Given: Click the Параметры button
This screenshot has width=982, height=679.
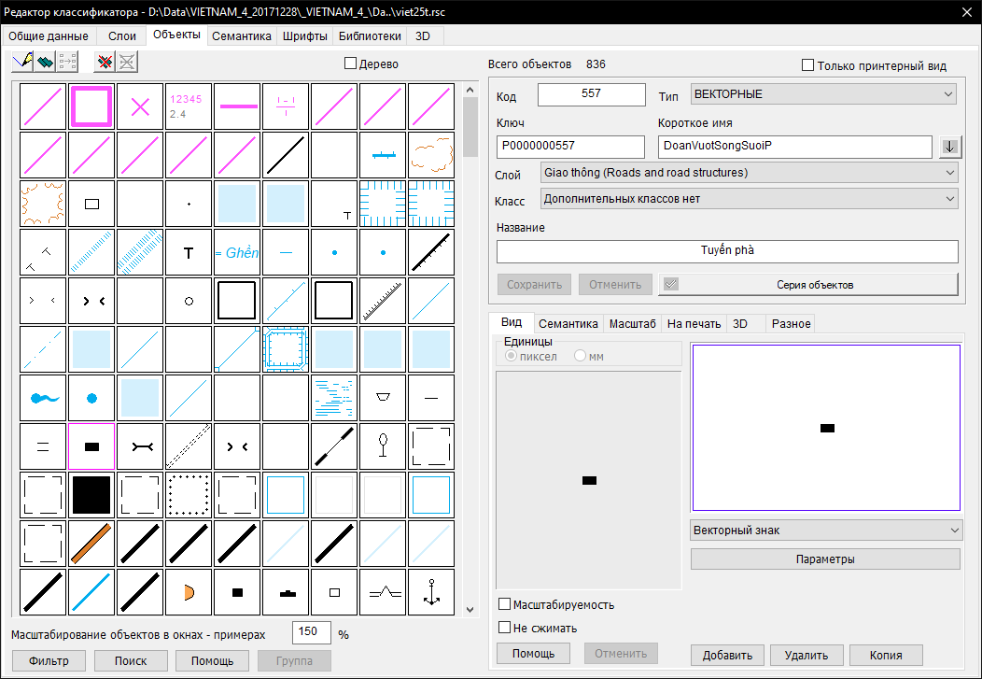Looking at the screenshot, I should pos(825,559).
